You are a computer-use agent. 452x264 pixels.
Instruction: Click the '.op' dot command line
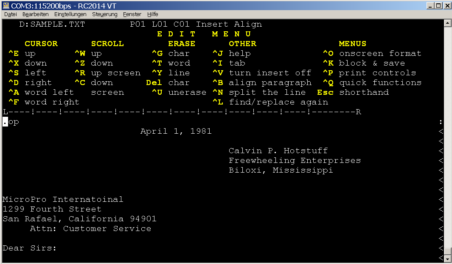click(11, 122)
